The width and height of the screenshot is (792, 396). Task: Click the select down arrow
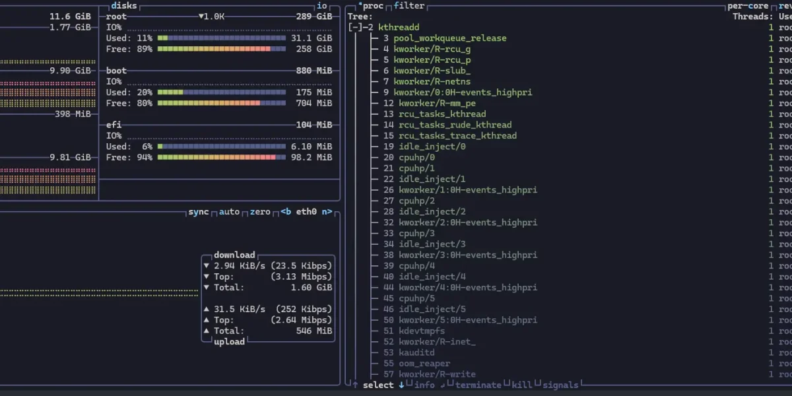click(401, 385)
